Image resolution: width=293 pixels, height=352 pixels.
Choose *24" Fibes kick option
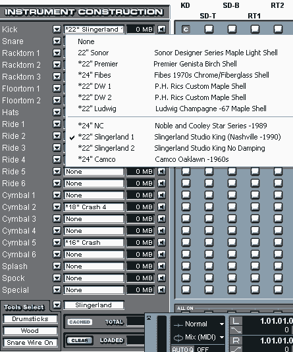coord(179,75)
